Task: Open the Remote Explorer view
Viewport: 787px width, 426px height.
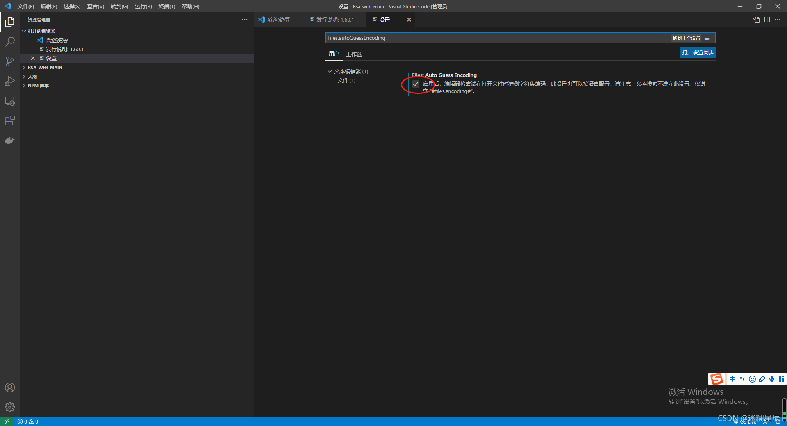Action: point(10,101)
